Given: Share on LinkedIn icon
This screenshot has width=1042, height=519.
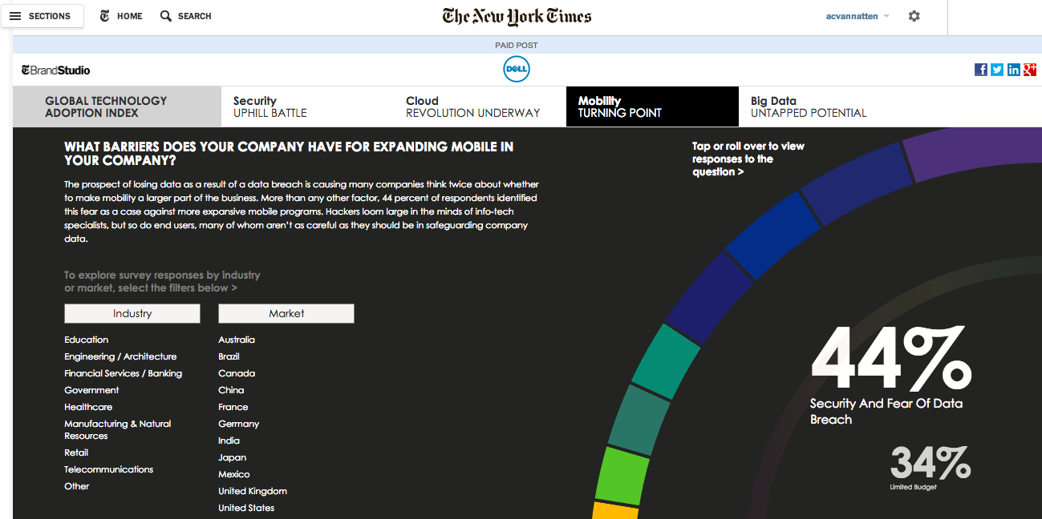Looking at the screenshot, I should tap(1014, 70).
